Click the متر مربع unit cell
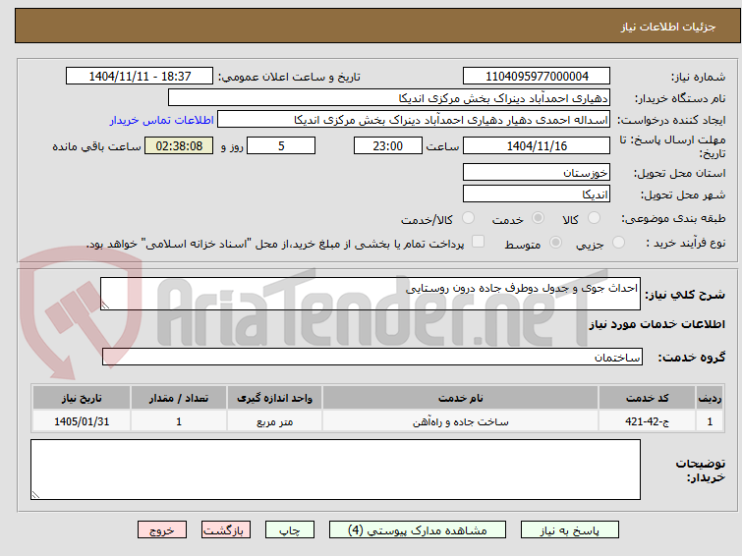 (274, 421)
